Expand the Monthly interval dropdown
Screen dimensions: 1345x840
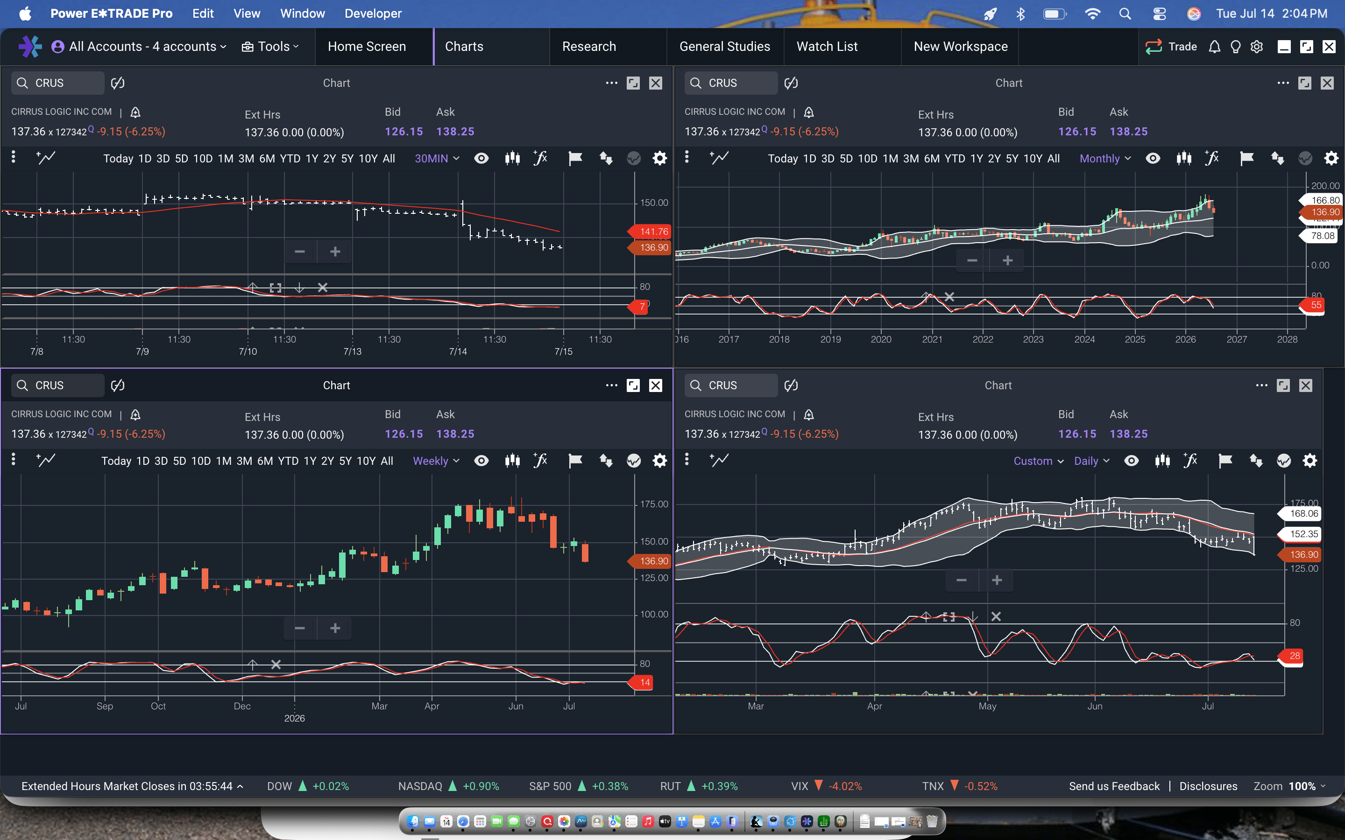pos(1105,158)
